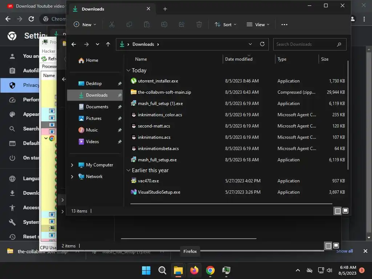
Task: Click the search magnifier in Search Downloads
Action: pyautogui.click(x=339, y=44)
